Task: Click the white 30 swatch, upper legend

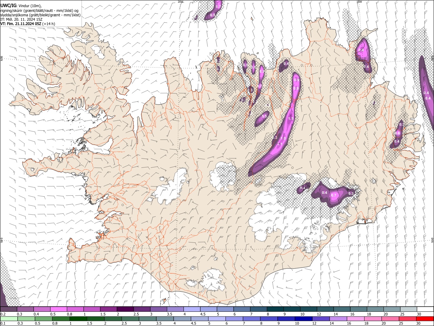Action: (426, 309)
